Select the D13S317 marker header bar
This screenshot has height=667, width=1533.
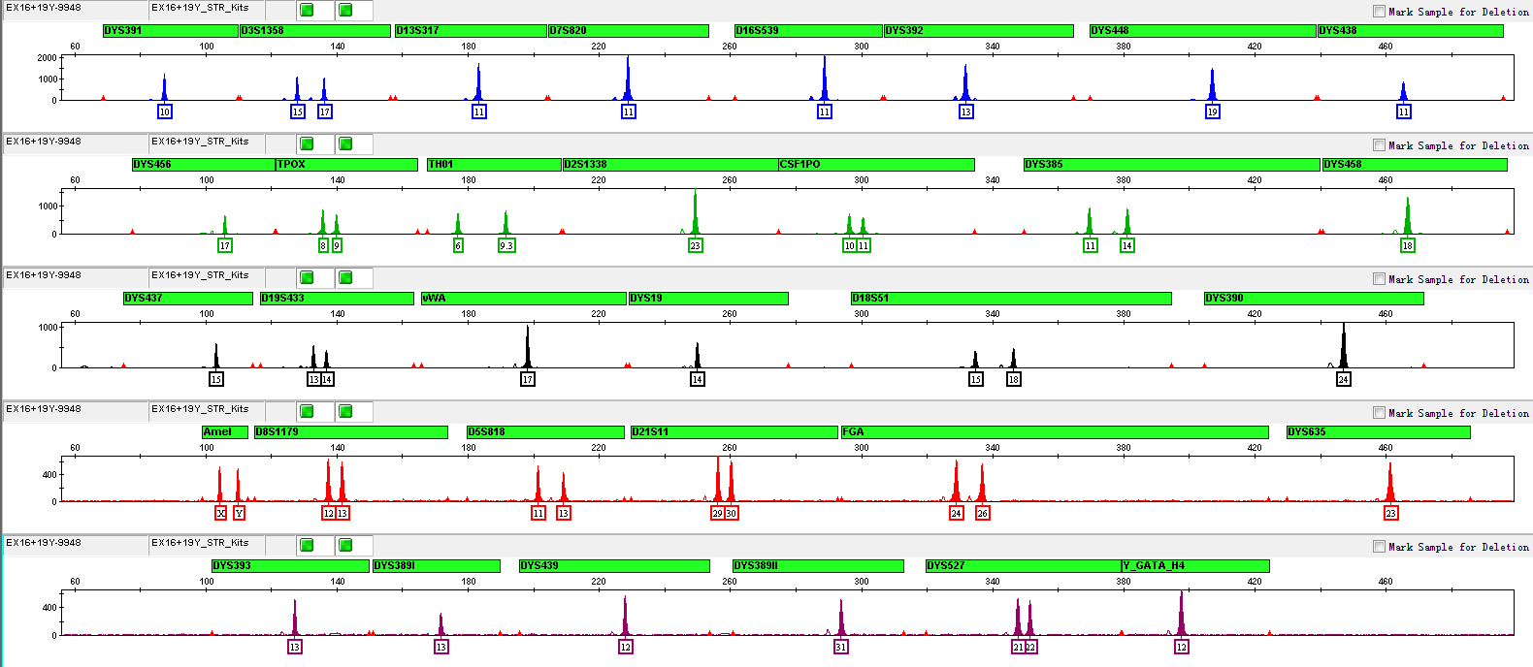click(471, 31)
